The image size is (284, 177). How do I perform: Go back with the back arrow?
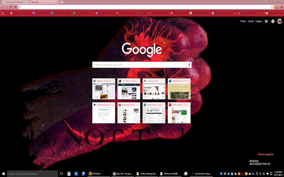coord(3,7)
